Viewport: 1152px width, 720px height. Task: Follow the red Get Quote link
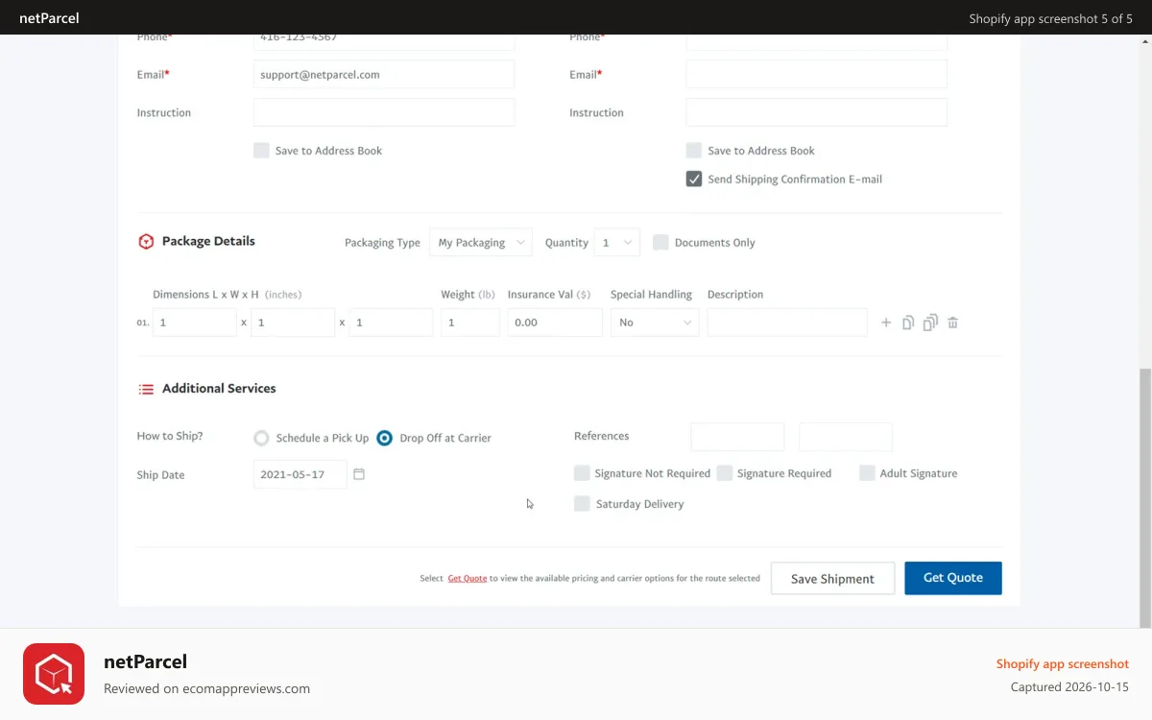(x=468, y=578)
